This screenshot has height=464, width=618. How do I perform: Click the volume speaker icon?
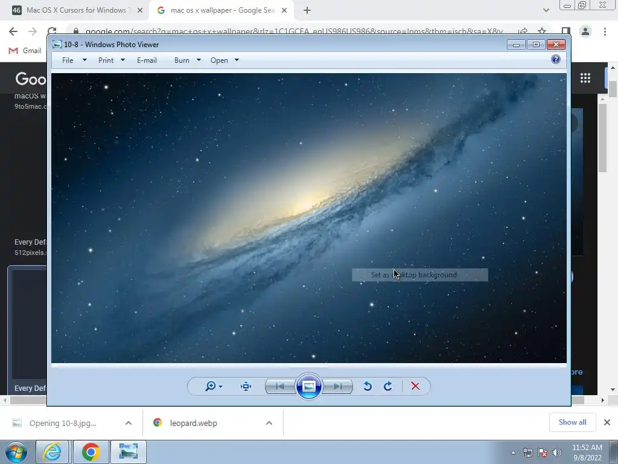pyautogui.click(x=557, y=453)
